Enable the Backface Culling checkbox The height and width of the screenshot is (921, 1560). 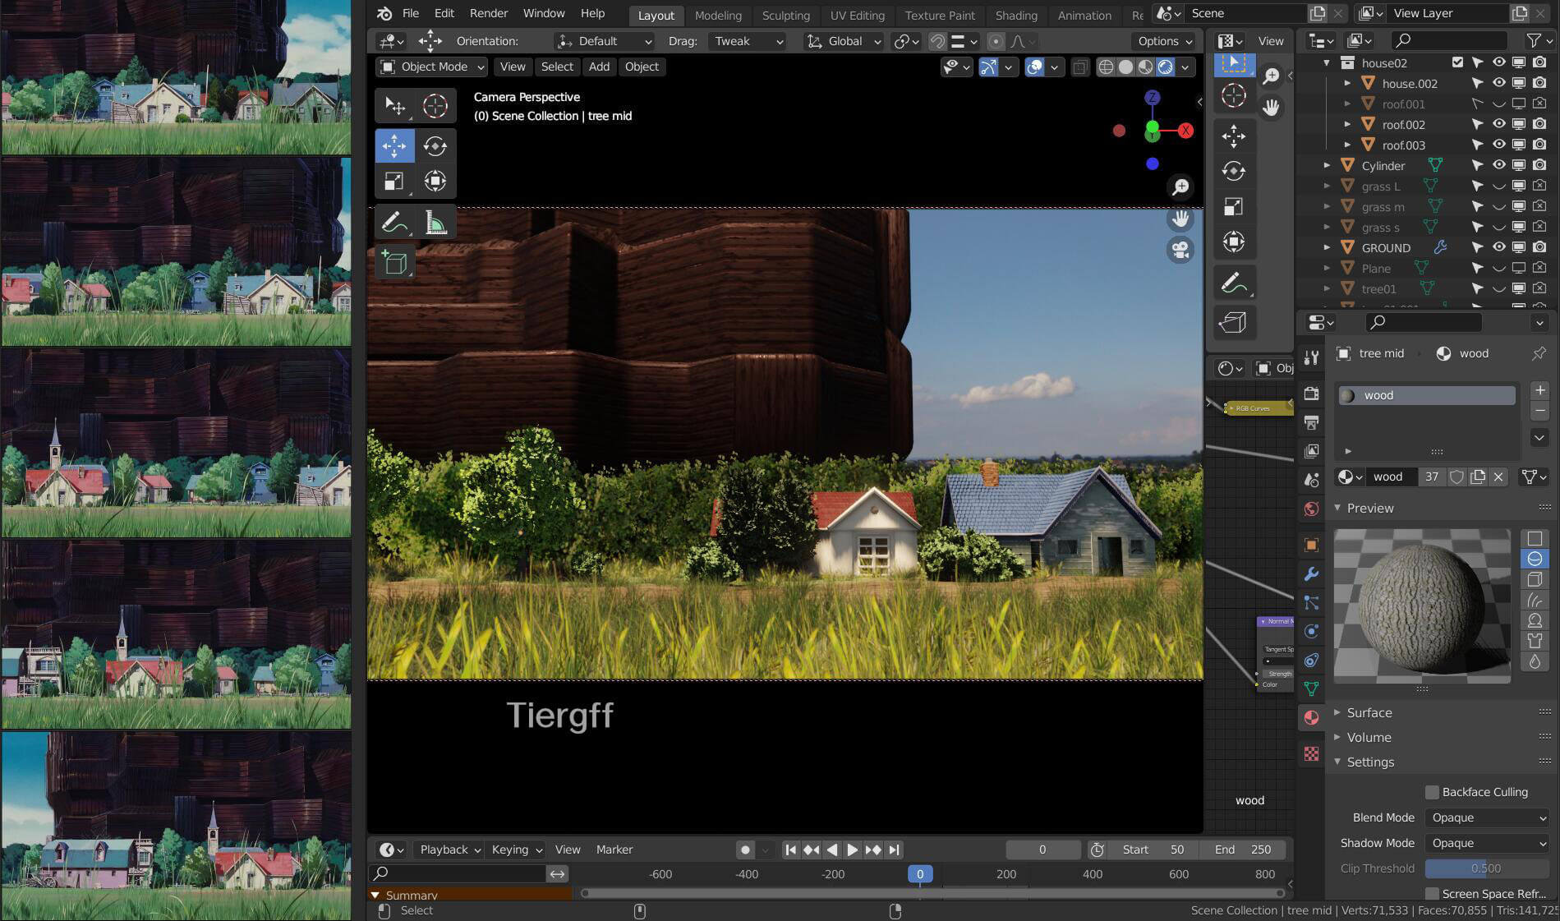pos(1432,792)
